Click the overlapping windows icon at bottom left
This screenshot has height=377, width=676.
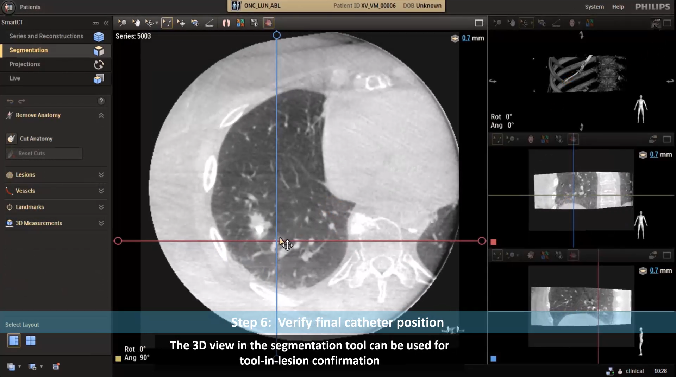(x=11, y=366)
